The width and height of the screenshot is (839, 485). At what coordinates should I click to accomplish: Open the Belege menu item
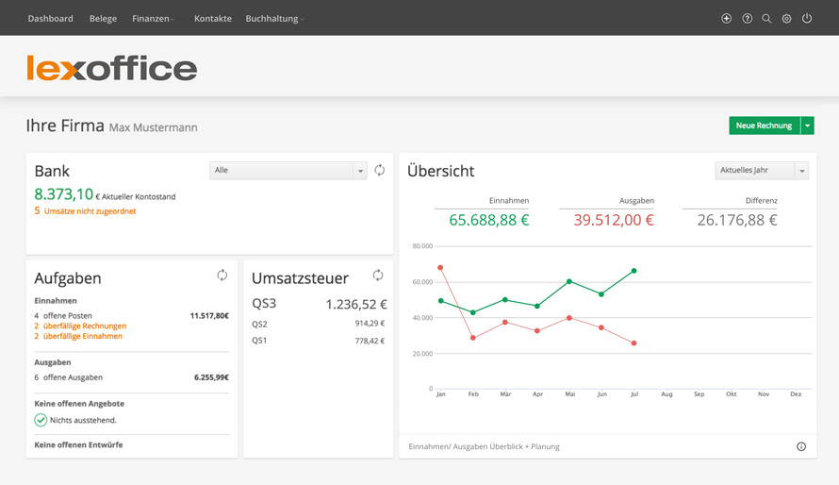pos(103,19)
